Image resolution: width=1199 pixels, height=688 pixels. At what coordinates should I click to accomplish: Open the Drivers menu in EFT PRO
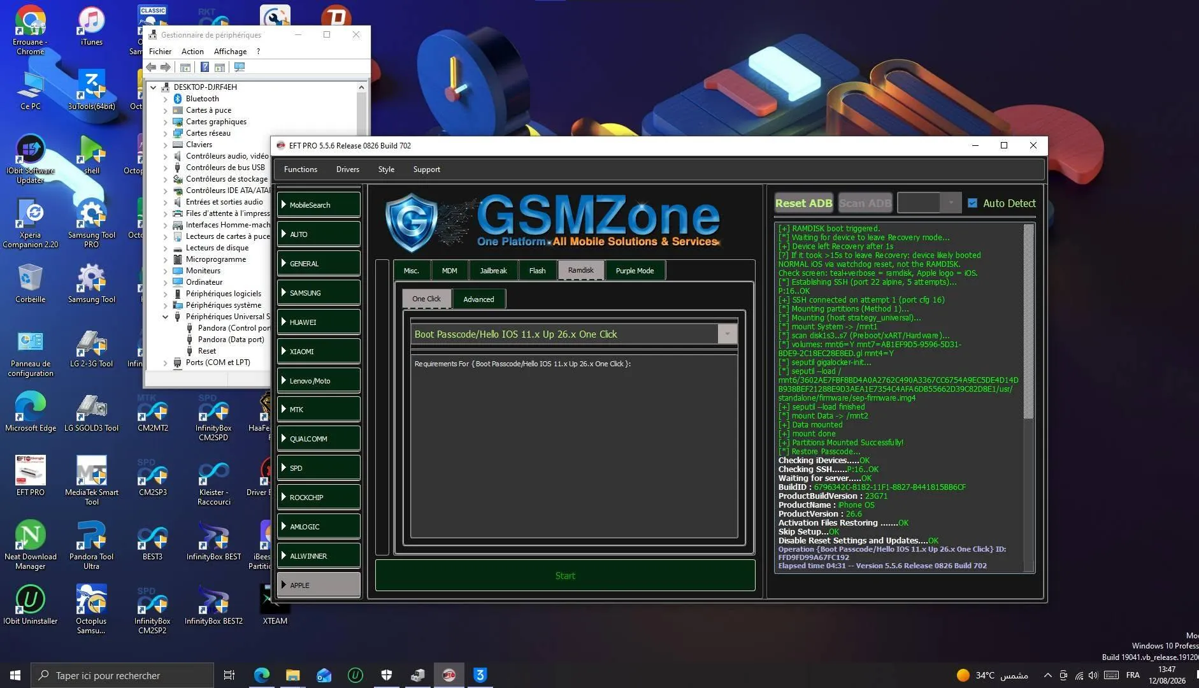click(x=347, y=169)
